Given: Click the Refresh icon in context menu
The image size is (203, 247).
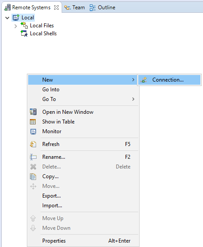Looking at the screenshot, I should [x=33, y=144].
